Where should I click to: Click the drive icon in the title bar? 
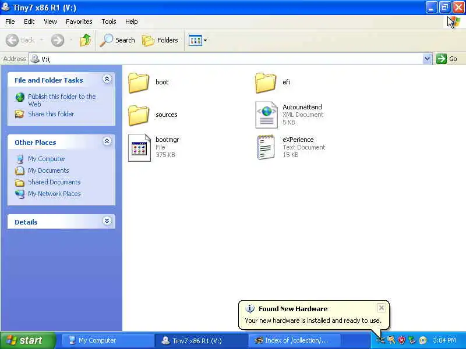click(x=5, y=7)
